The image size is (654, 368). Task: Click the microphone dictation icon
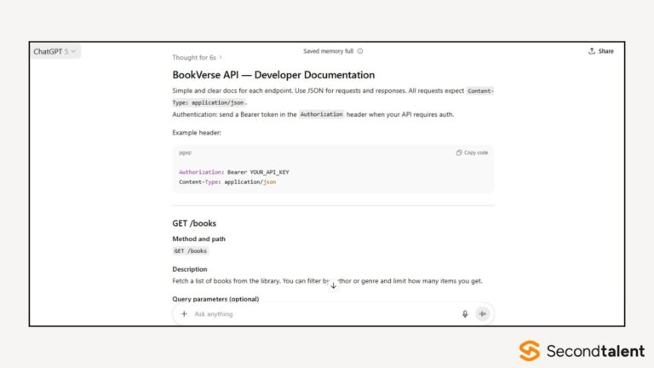point(465,313)
